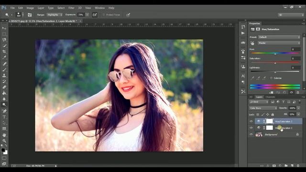This screenshot has height=172, width=306.
Task: Open the Fill slider arrow
Action: [x=298, y=115]
